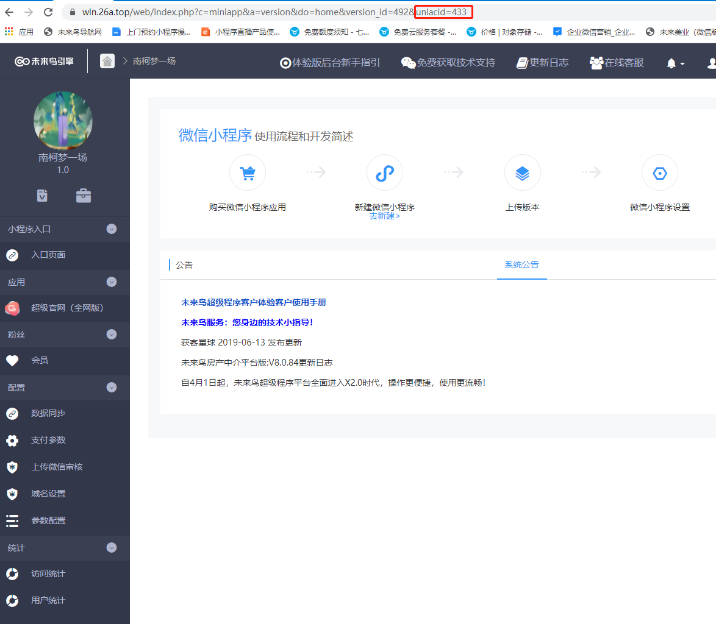This screenshot has height=624, width=716.
Task: Open the 价格 | 对象存储 bookmark
Action: tap(504, 32)
